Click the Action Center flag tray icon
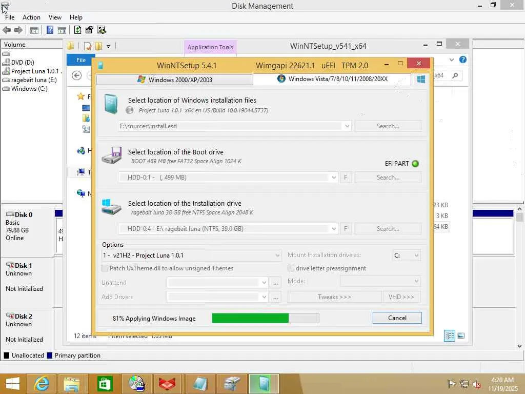The width and height of the screenshot is (525, 394). [452, 384]
